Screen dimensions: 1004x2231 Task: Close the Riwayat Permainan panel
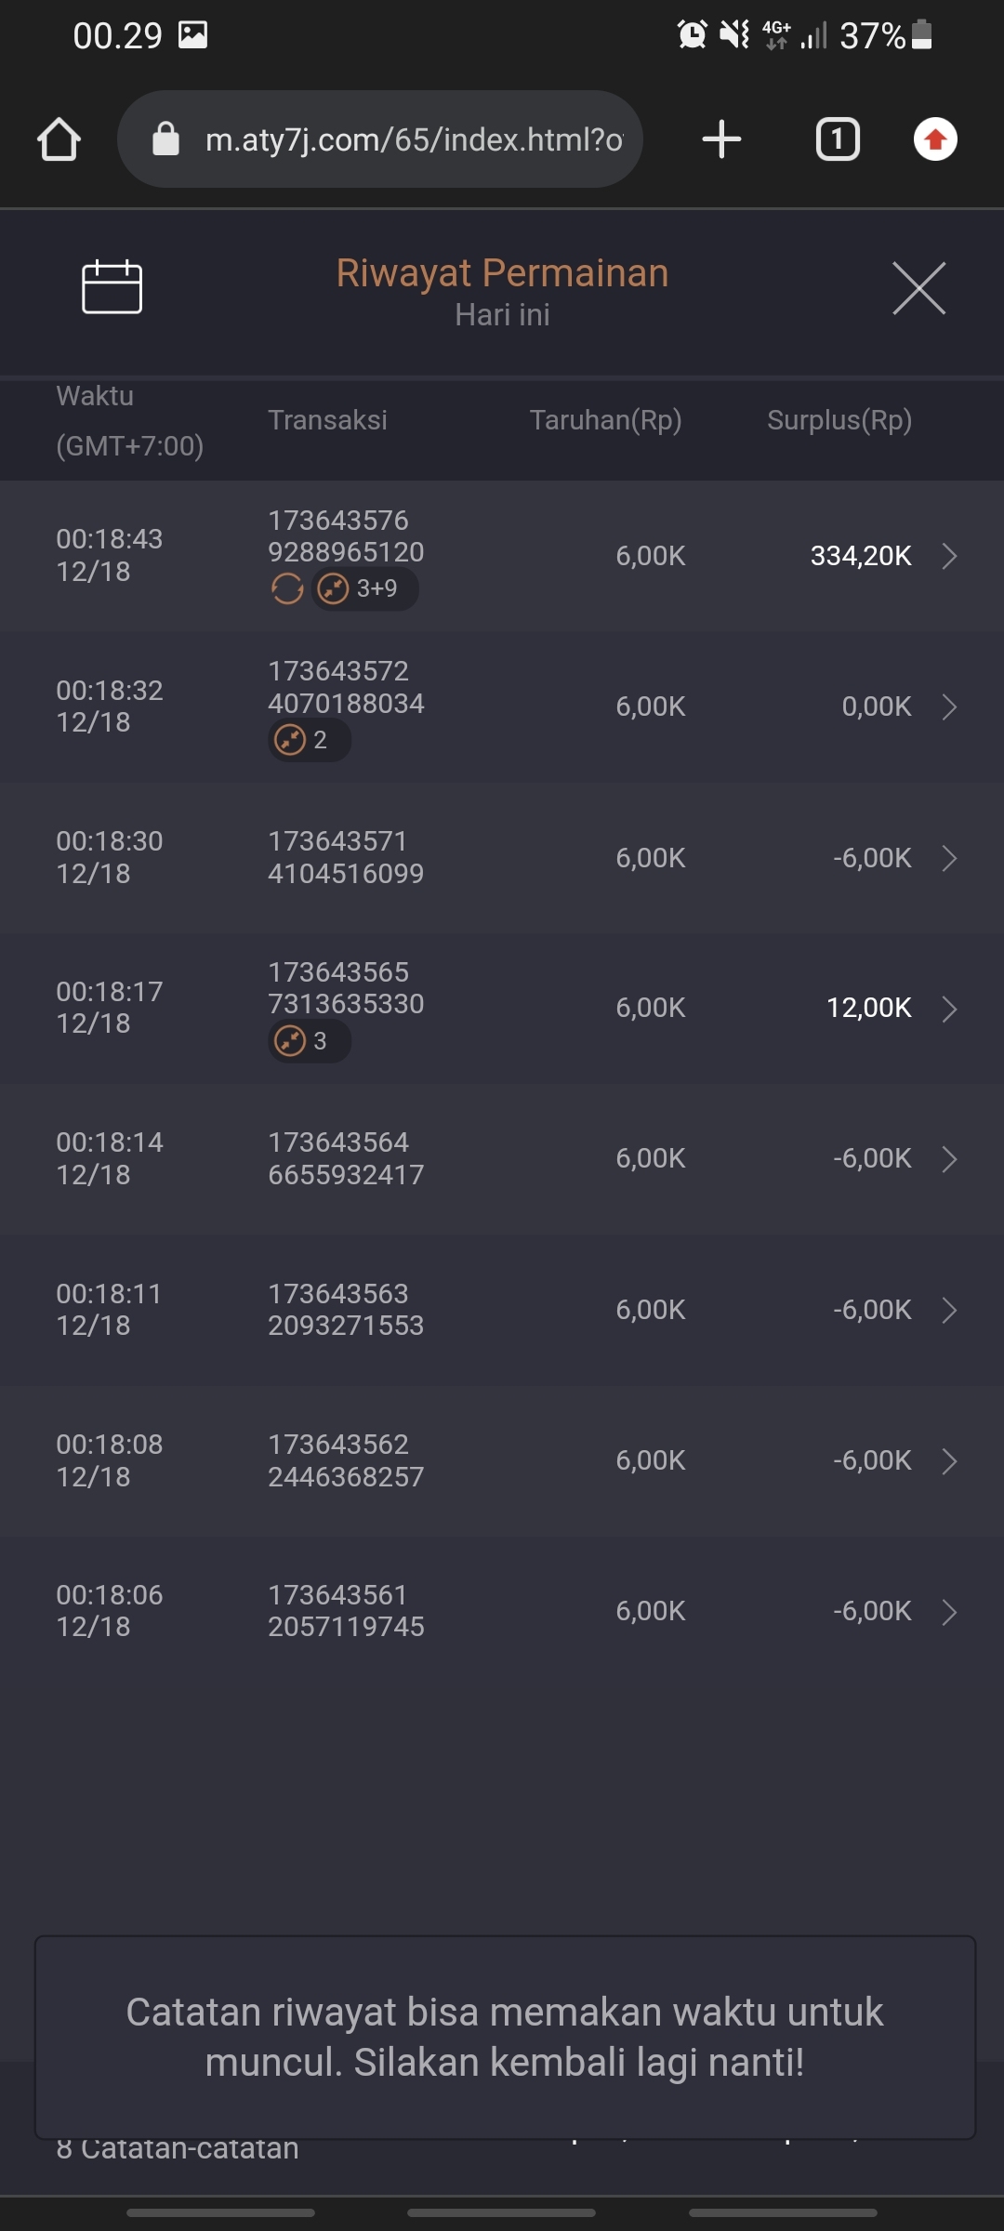[918, 288]
